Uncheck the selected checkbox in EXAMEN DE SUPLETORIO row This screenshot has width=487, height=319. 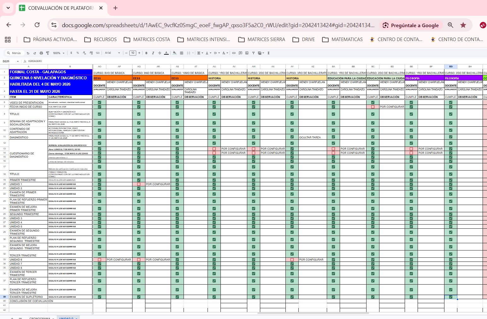[451, 297]
